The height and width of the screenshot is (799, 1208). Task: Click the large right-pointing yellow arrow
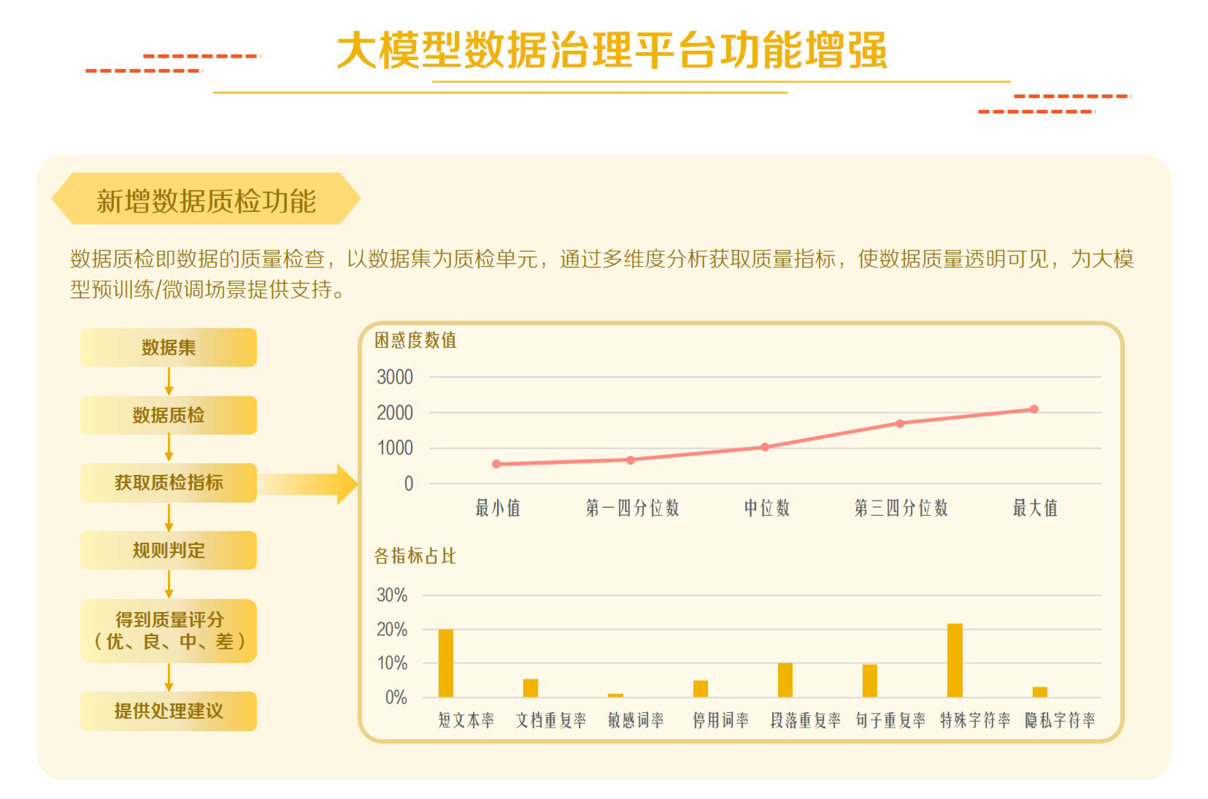click(315, 484)
